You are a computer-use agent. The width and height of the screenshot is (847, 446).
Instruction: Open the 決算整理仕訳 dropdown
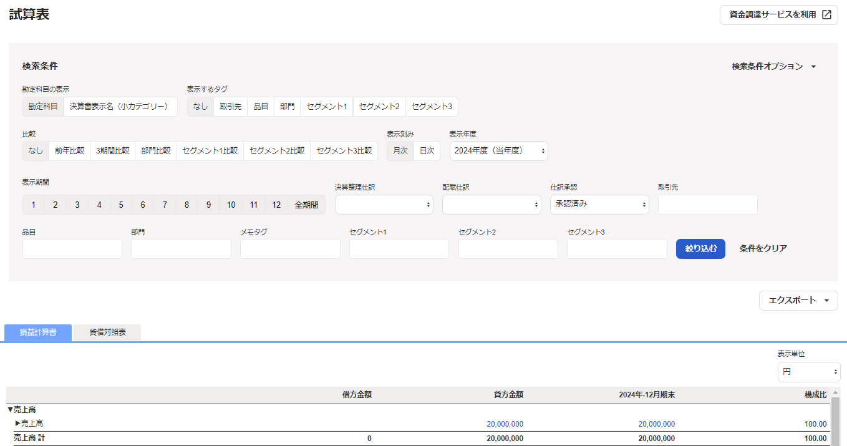[x=384, y=205]
